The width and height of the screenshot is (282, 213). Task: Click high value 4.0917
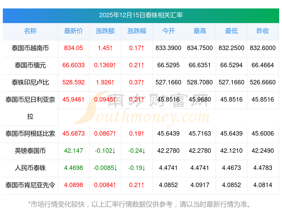click(200, 185)
